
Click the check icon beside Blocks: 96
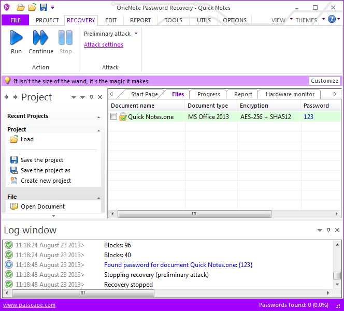pos(9,245)
